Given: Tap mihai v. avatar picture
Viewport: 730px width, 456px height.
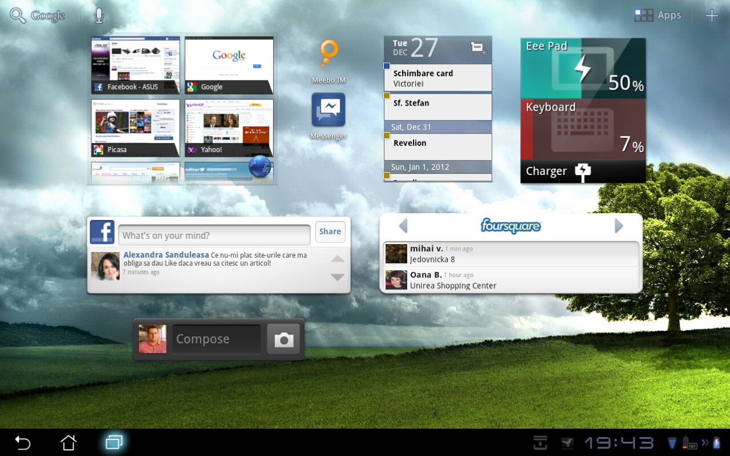Looking at the screenshot, I should 396,254.
